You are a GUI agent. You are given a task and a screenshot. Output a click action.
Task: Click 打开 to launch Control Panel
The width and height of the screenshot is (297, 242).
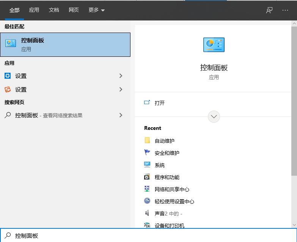point(159,103)
